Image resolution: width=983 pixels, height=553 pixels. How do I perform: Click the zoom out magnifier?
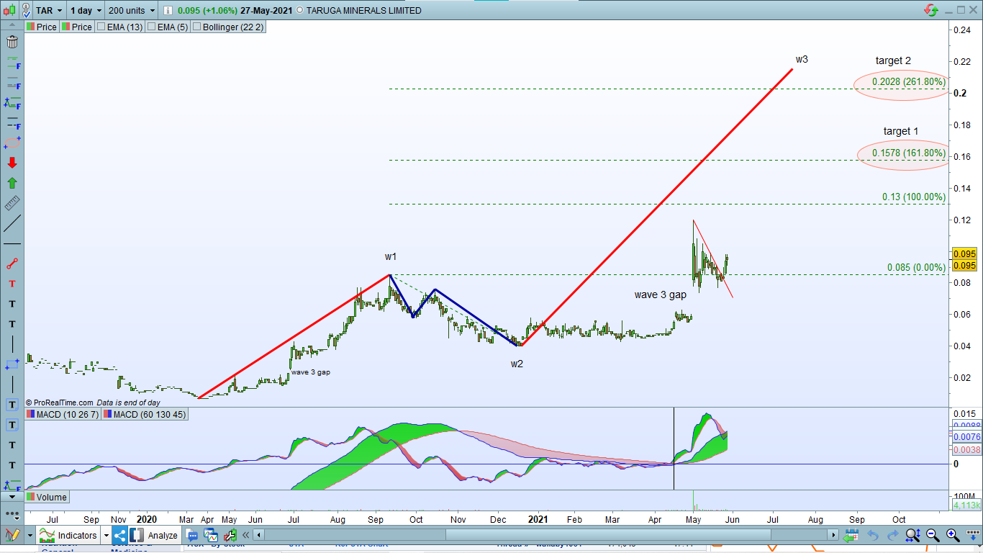(x=933, y=535)
